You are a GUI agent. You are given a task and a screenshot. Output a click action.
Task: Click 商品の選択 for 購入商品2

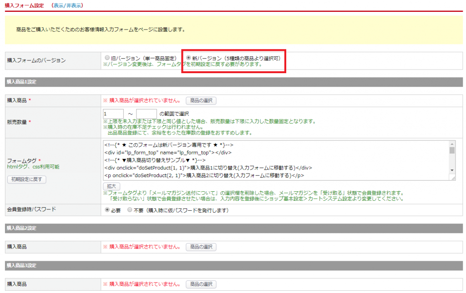pos(201,247)
